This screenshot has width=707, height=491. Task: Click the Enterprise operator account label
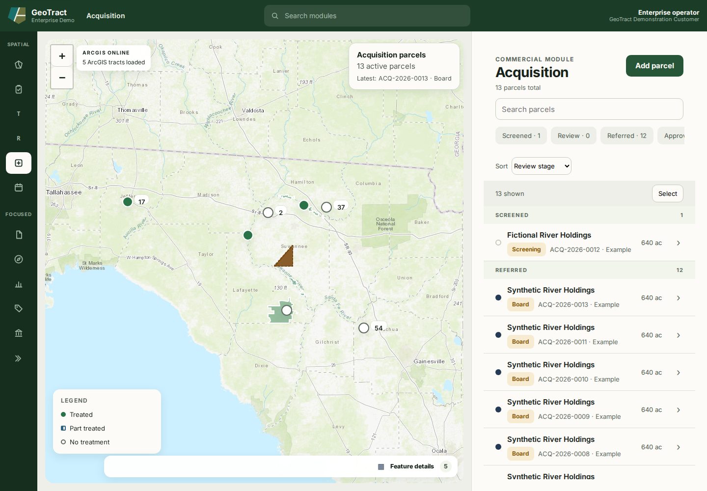(x=668, y=12)
